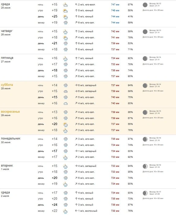
Task: Click the sunrise text for вторник 1 июля
Action: click(x=155, y=165)
